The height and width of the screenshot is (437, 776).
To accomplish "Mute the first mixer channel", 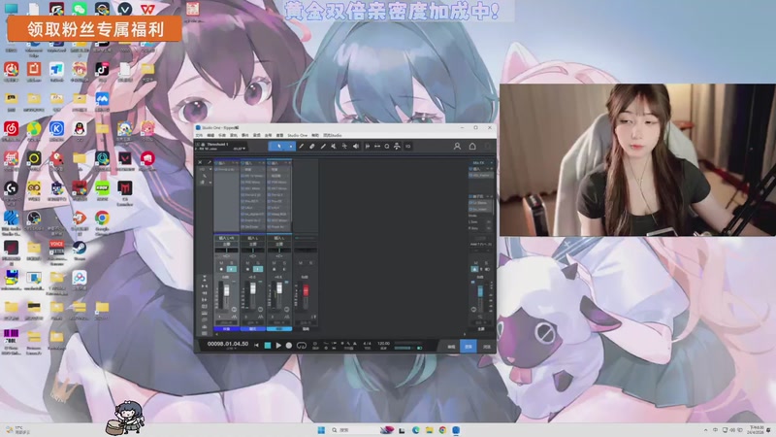I will pos(221,262).
